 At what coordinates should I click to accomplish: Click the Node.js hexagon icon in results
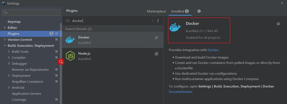pos(70,56)
